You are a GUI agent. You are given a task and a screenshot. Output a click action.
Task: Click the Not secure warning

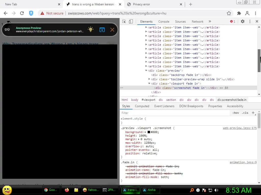52,13
